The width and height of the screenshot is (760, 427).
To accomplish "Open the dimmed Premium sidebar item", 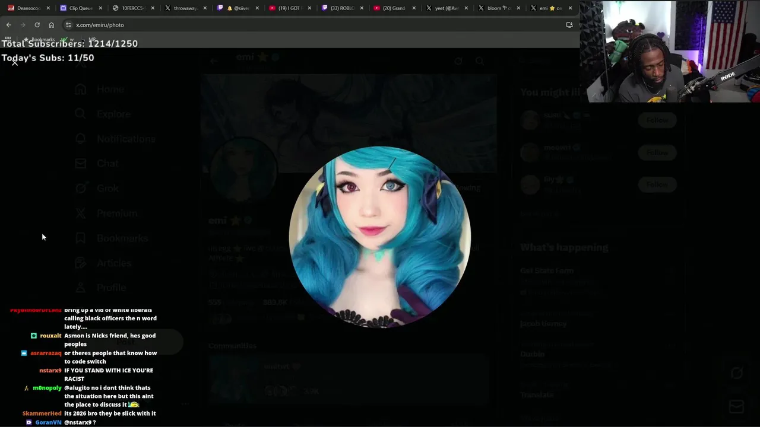I will [x=106, y=213].
